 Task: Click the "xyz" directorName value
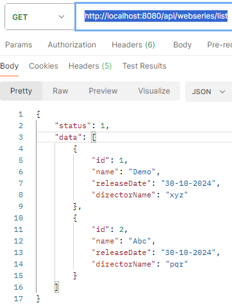coord(177,195)
